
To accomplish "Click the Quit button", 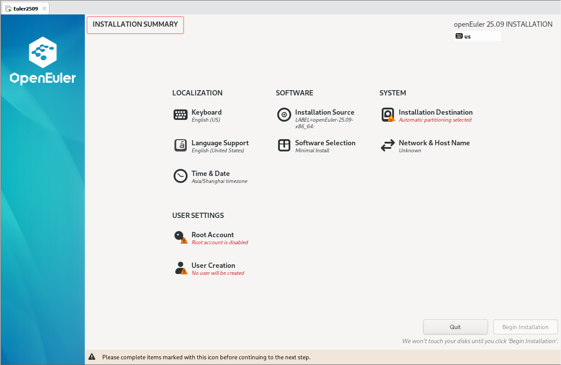I will [x=456, y=327].
